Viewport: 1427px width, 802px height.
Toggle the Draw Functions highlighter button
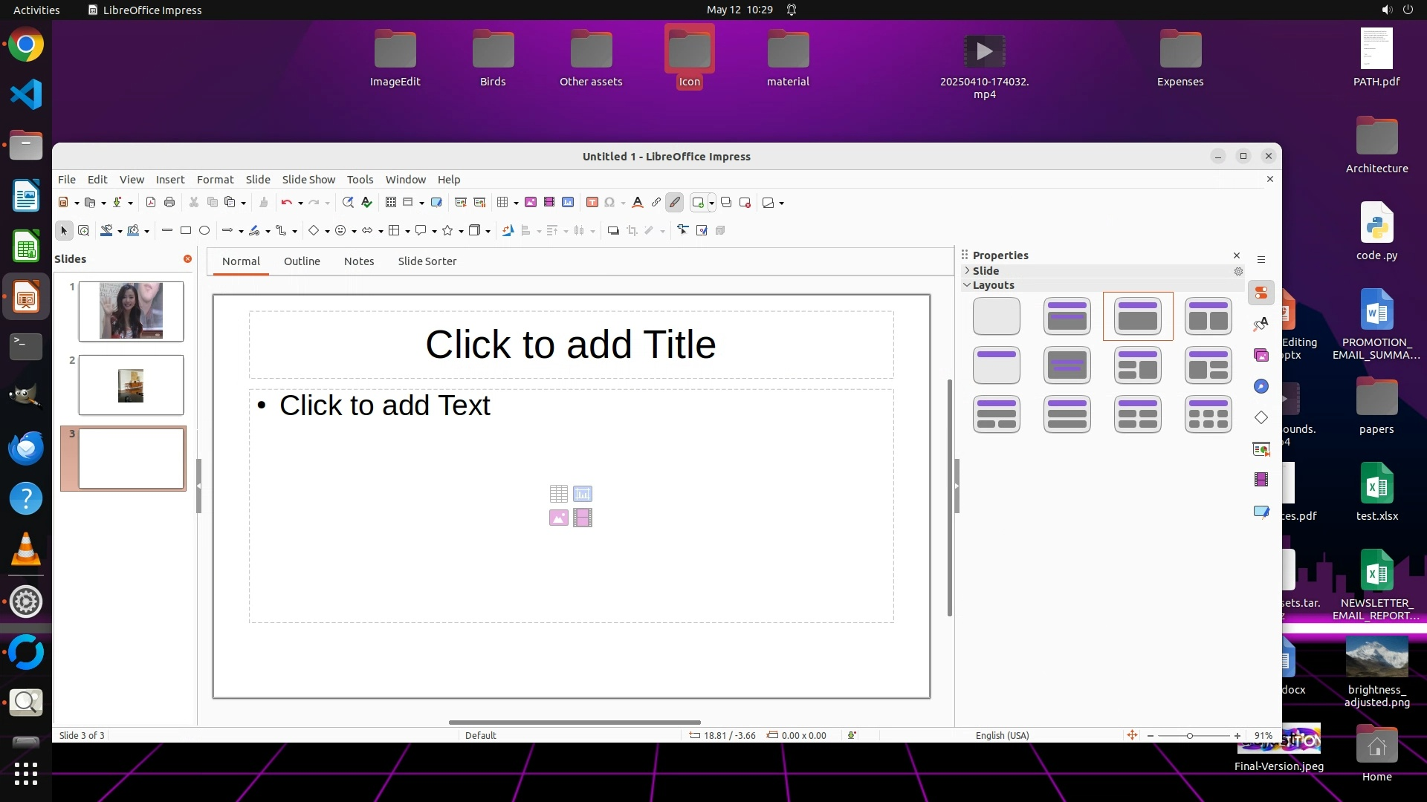[675, 202]
